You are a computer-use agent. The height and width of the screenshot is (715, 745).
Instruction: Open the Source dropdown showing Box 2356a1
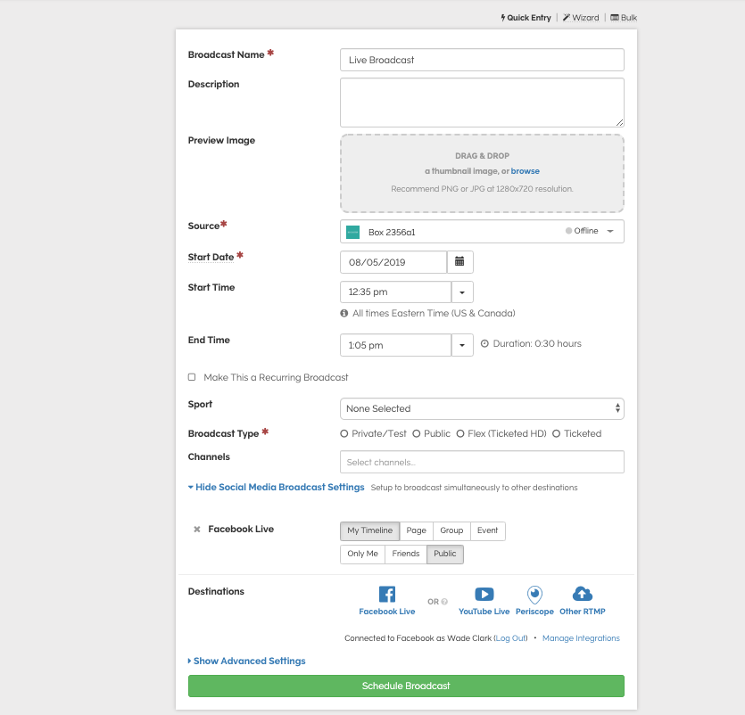coord(482,232)
